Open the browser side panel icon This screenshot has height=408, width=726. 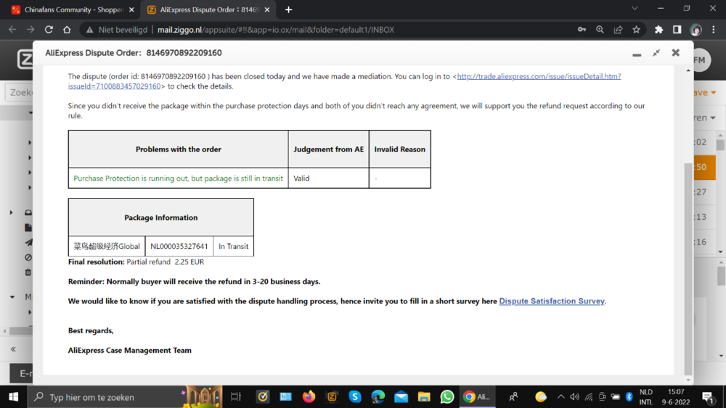(x=677, y=30)
